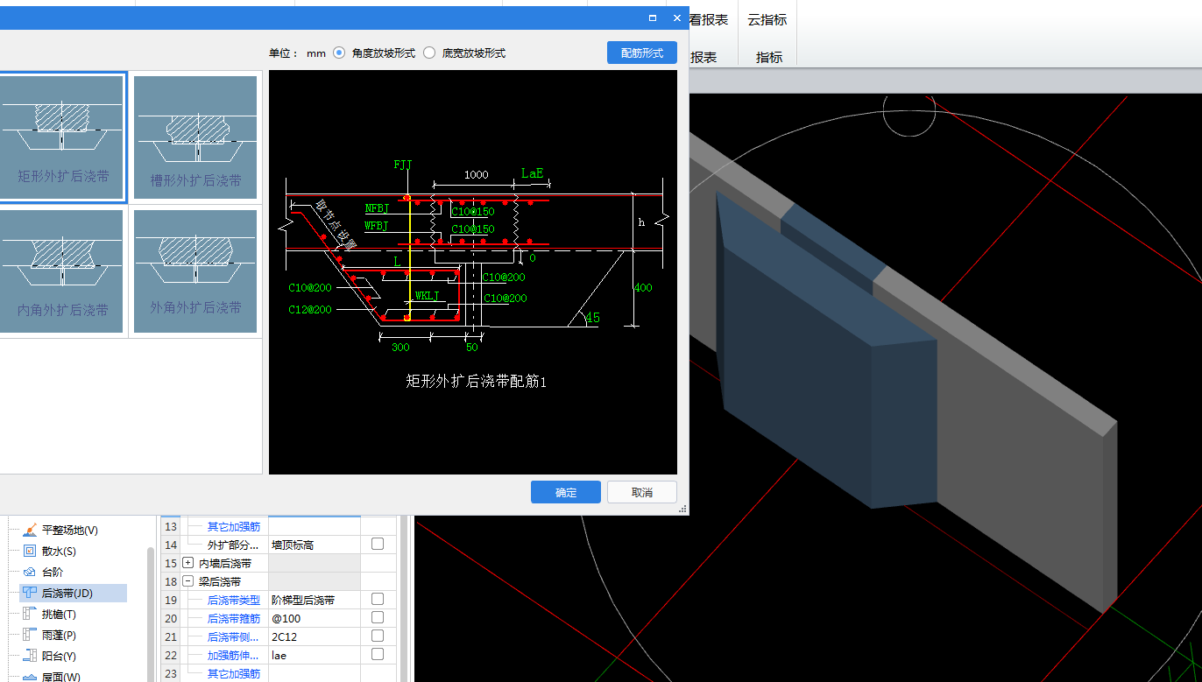1202x682 pixels.
Task: Expand the 内墙后浇带 group
Action: [x=188, y=563]
